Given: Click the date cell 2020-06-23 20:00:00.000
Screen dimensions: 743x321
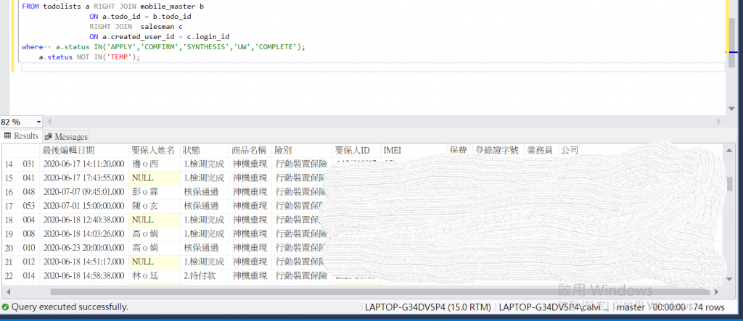Looking at the screenshot, I should pos(84,248).
